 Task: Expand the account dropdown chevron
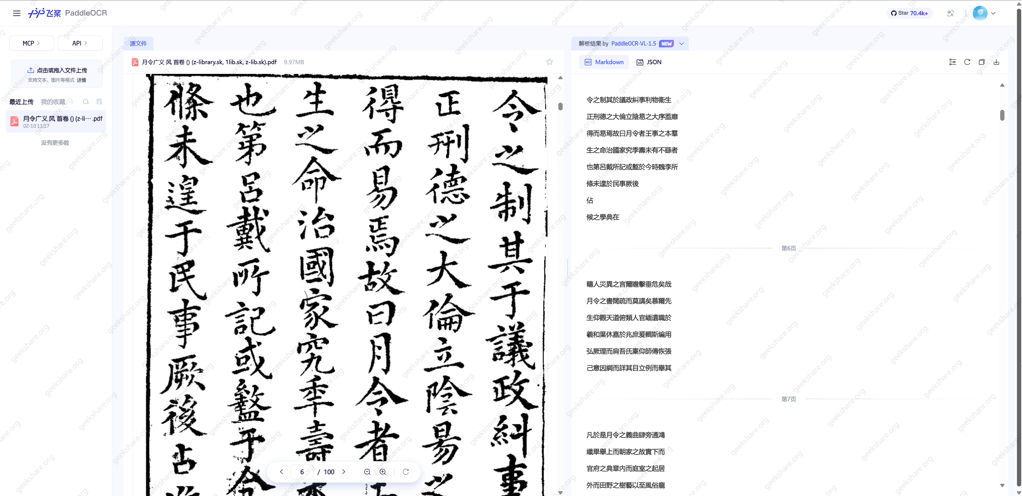(x=994, y=13)
